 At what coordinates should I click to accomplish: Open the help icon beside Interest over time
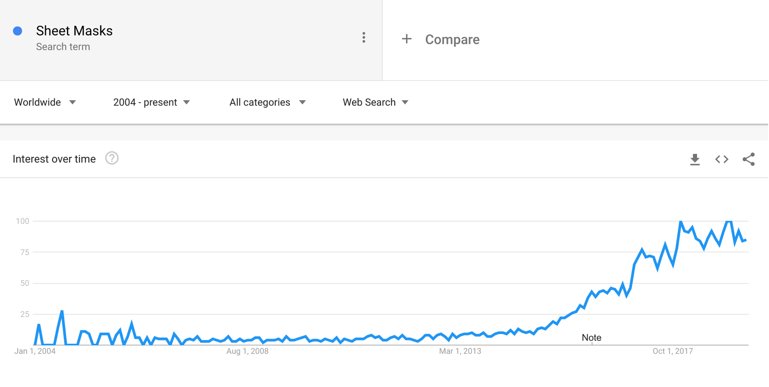coord(112,158)
